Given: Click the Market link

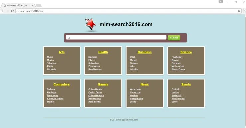Looking at the screenshot, I should pyautogui.click(x=133, y=60).
